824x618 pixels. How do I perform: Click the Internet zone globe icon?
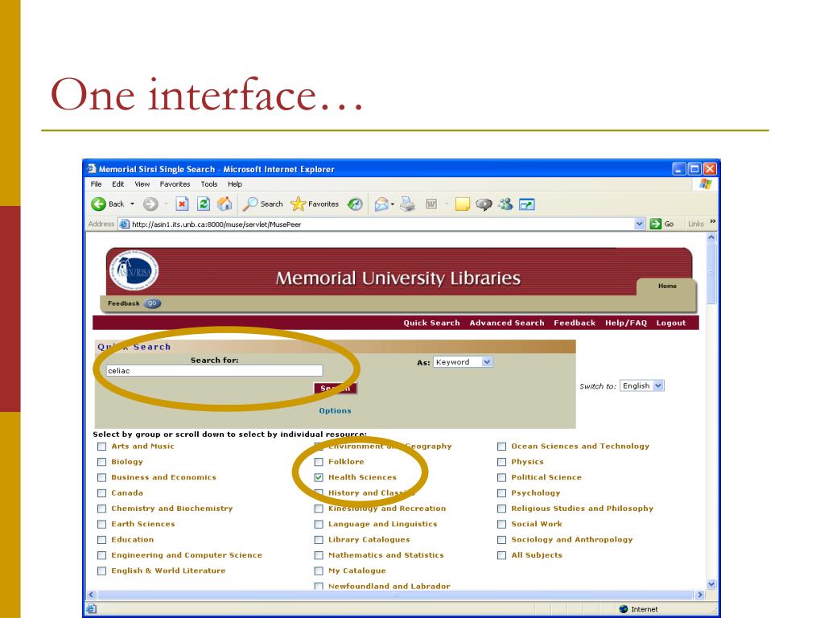tap(624, 609)
